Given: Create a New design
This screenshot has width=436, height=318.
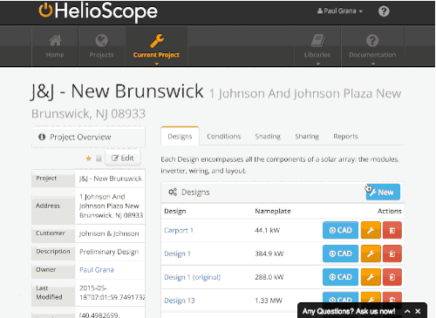Looking at the screenshot, I should pyautogui.click(x=383, y=192).
